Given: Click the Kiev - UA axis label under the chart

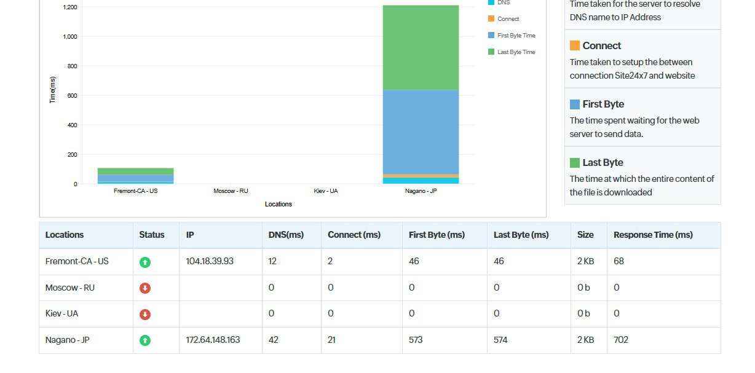Looking at the screenshot, I should point(326,191).
